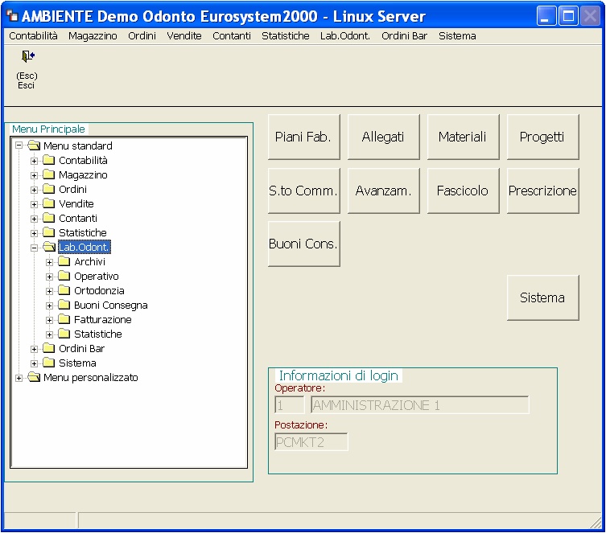The height and width of the screenshot is (533, 606).
Task: Click the Ordini folder icon in tree
Action: pyautogui.click(x=49, y=189)
